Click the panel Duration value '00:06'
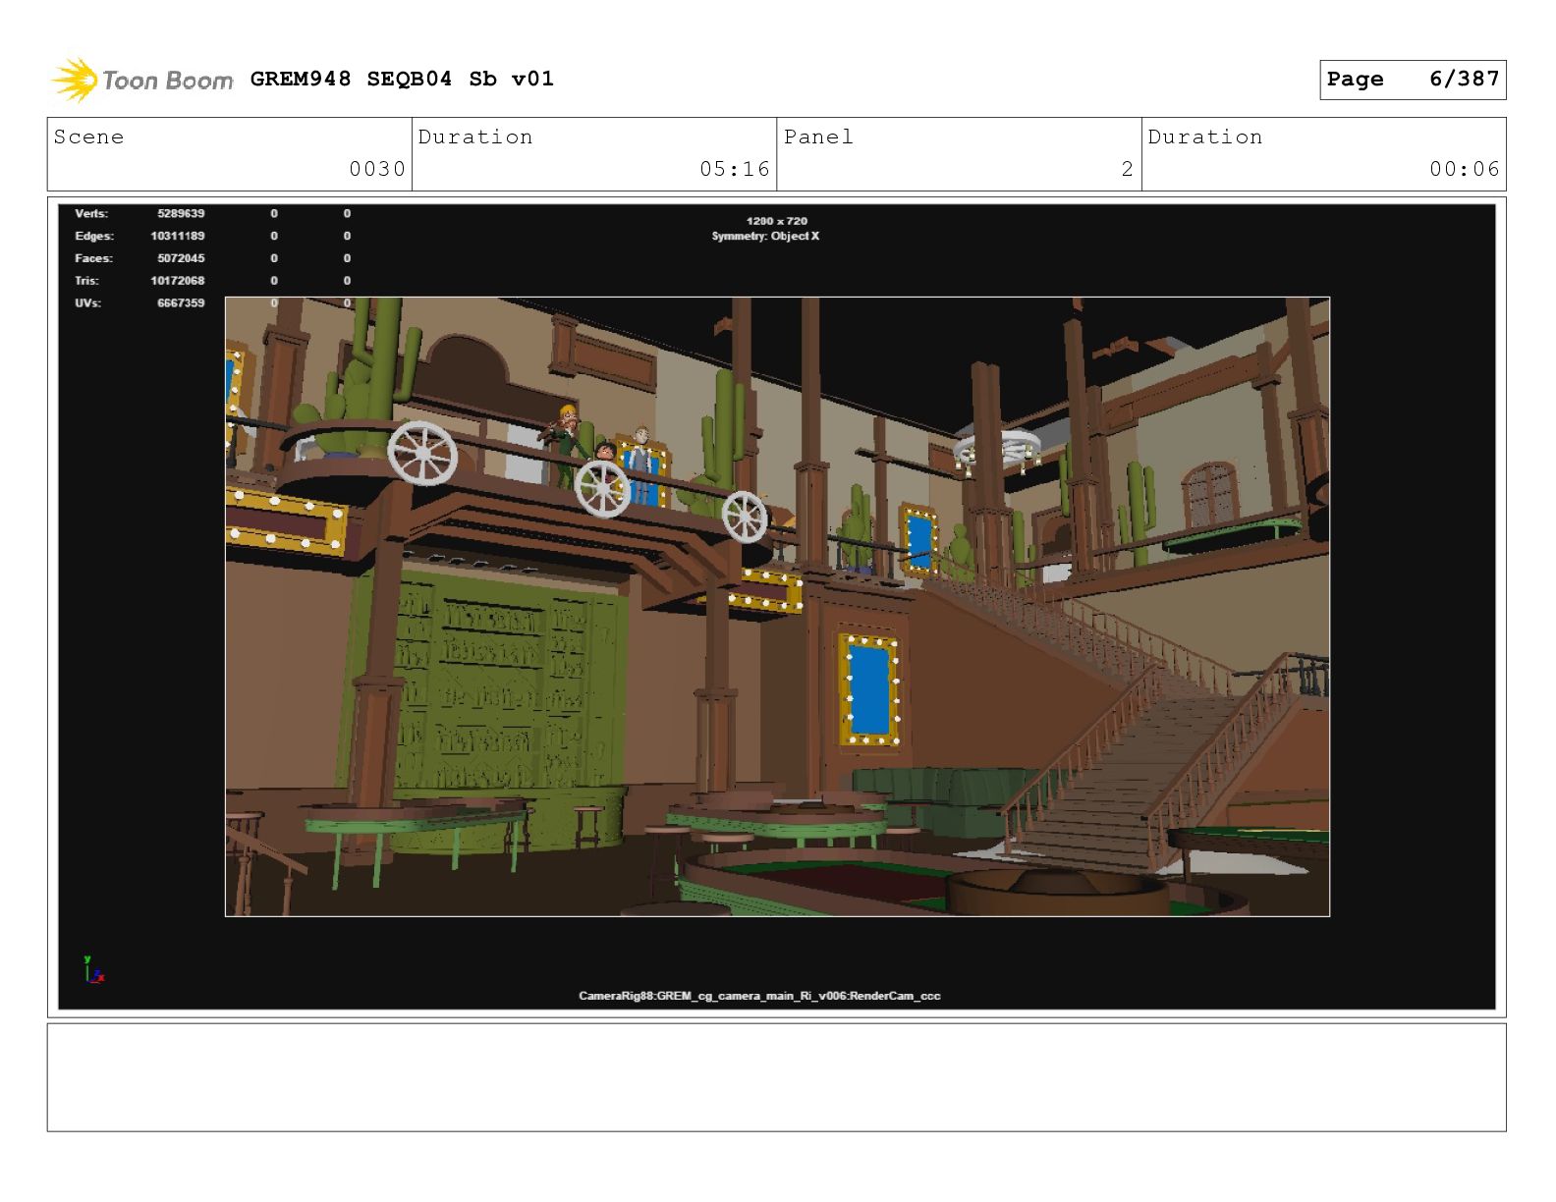This screenshot has height=1202, width=1556. [x=1465, y=169]
